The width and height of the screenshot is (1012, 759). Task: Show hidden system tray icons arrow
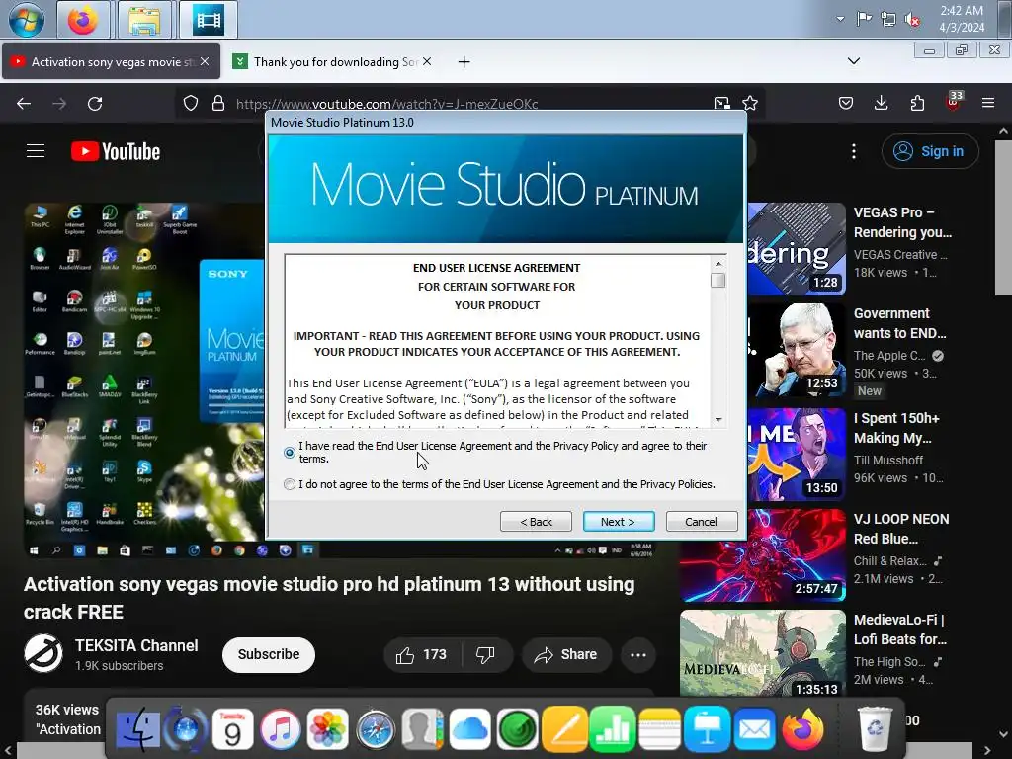840,19
